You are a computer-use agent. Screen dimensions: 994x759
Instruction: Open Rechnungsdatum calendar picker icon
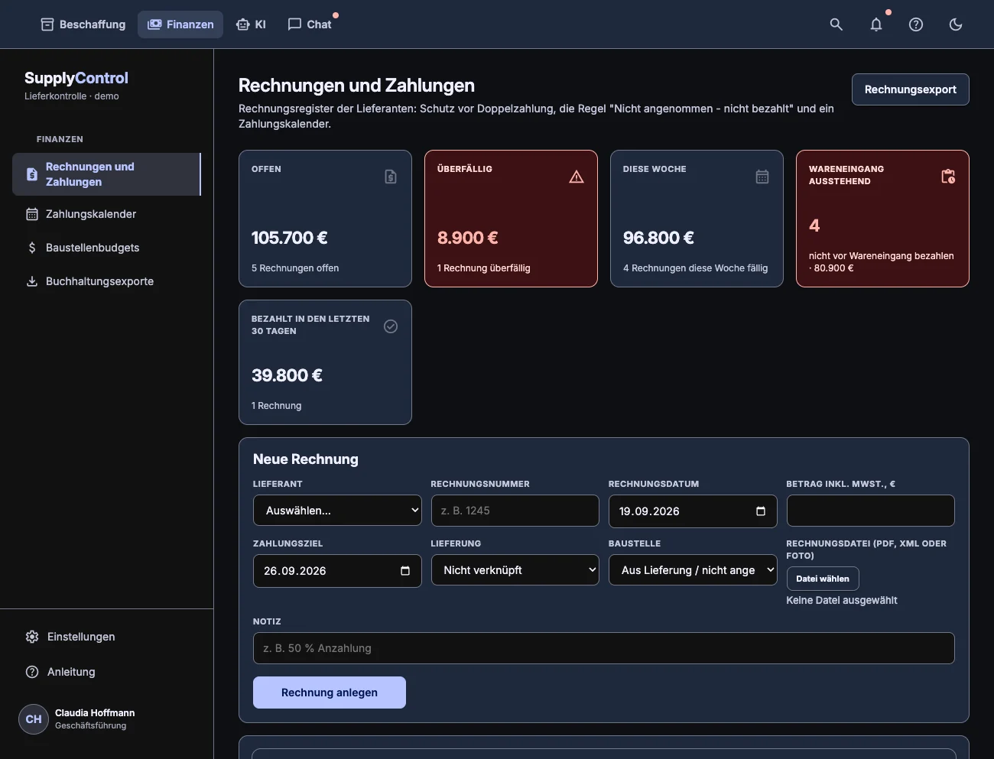click(x=761, y=511)
